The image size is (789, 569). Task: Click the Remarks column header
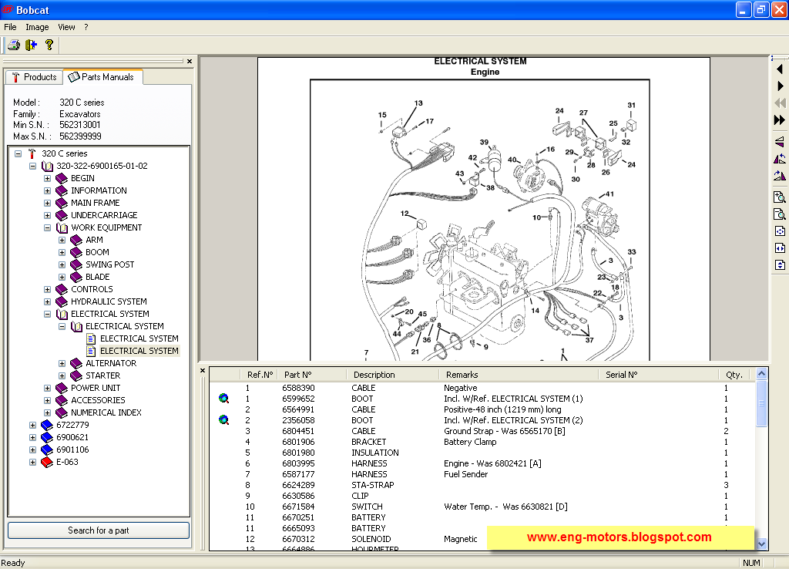pyautogui.click(x=519, y=375)
